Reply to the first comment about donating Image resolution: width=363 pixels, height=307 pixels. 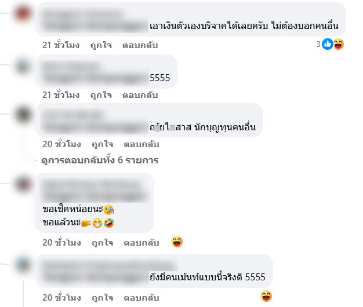click(140, 45)
